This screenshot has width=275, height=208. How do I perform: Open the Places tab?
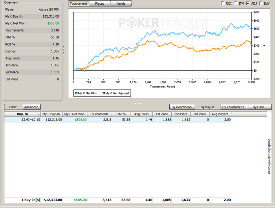100,4
